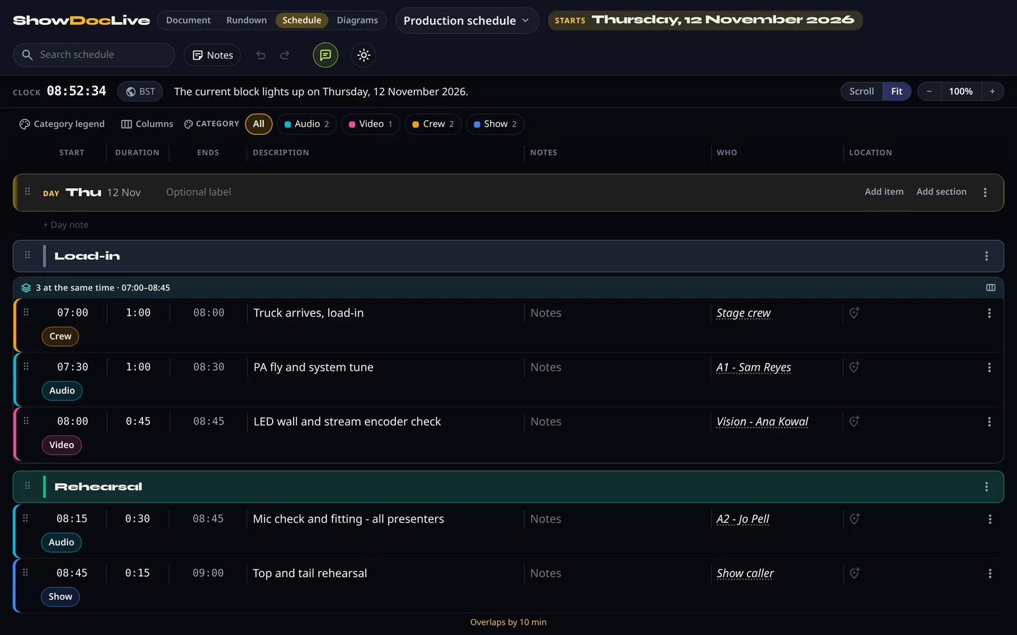This screenshot has height=635, width=1017.
Task: Click Add section on the day row
Action: (941, 192)
